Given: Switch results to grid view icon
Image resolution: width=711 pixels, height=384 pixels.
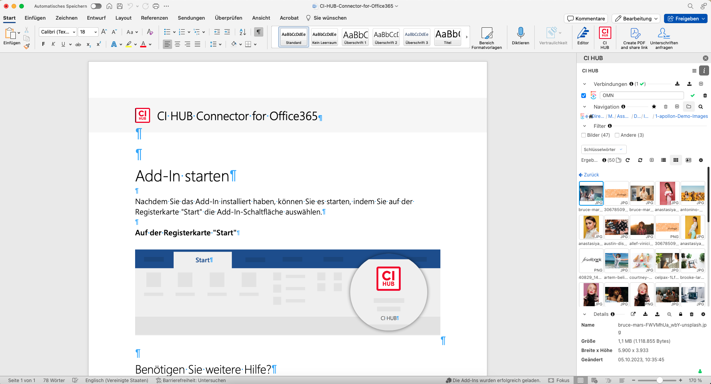Looking at the screenshot, I should click(x=676, y=160).
